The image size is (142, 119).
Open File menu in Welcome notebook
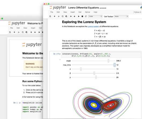coord(12,28)
